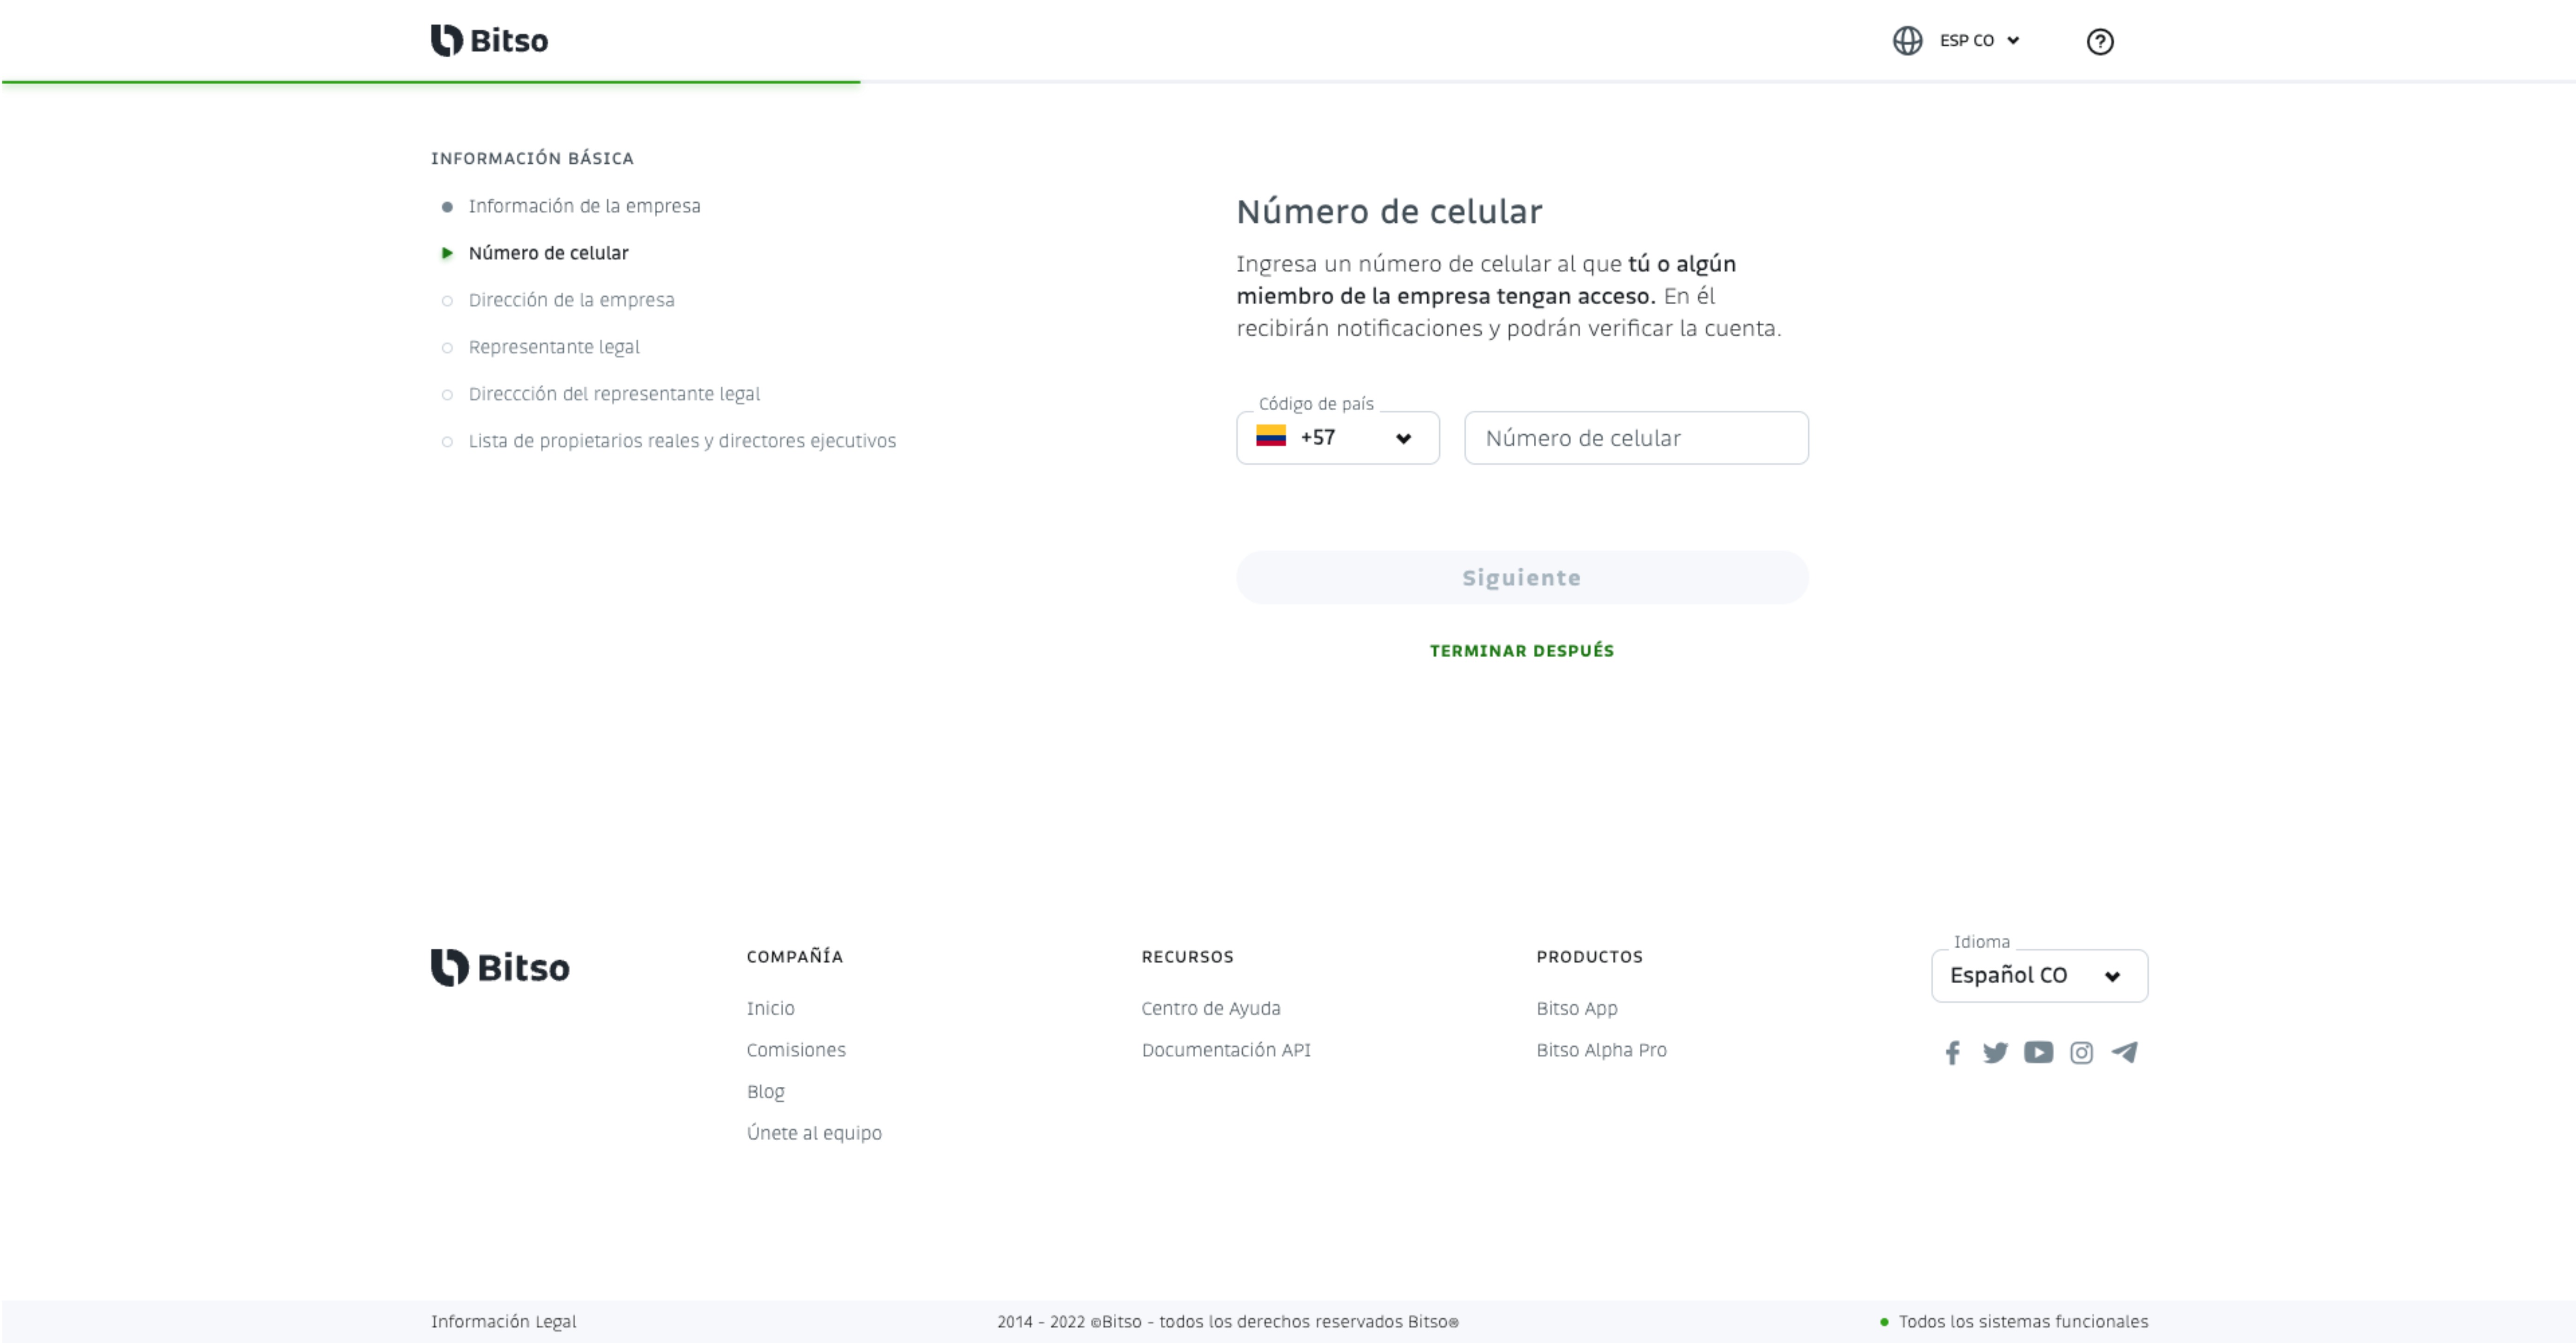Click the COMPAÑÍA footer heading
Image resolution: width=2576 pixels, height=1343 pixels.
(795, 956)
